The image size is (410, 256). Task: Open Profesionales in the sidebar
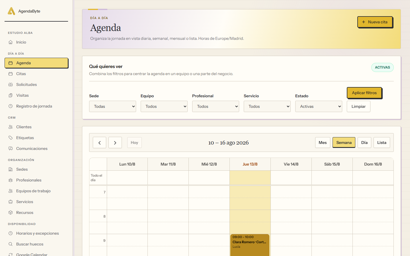point(36,180)
